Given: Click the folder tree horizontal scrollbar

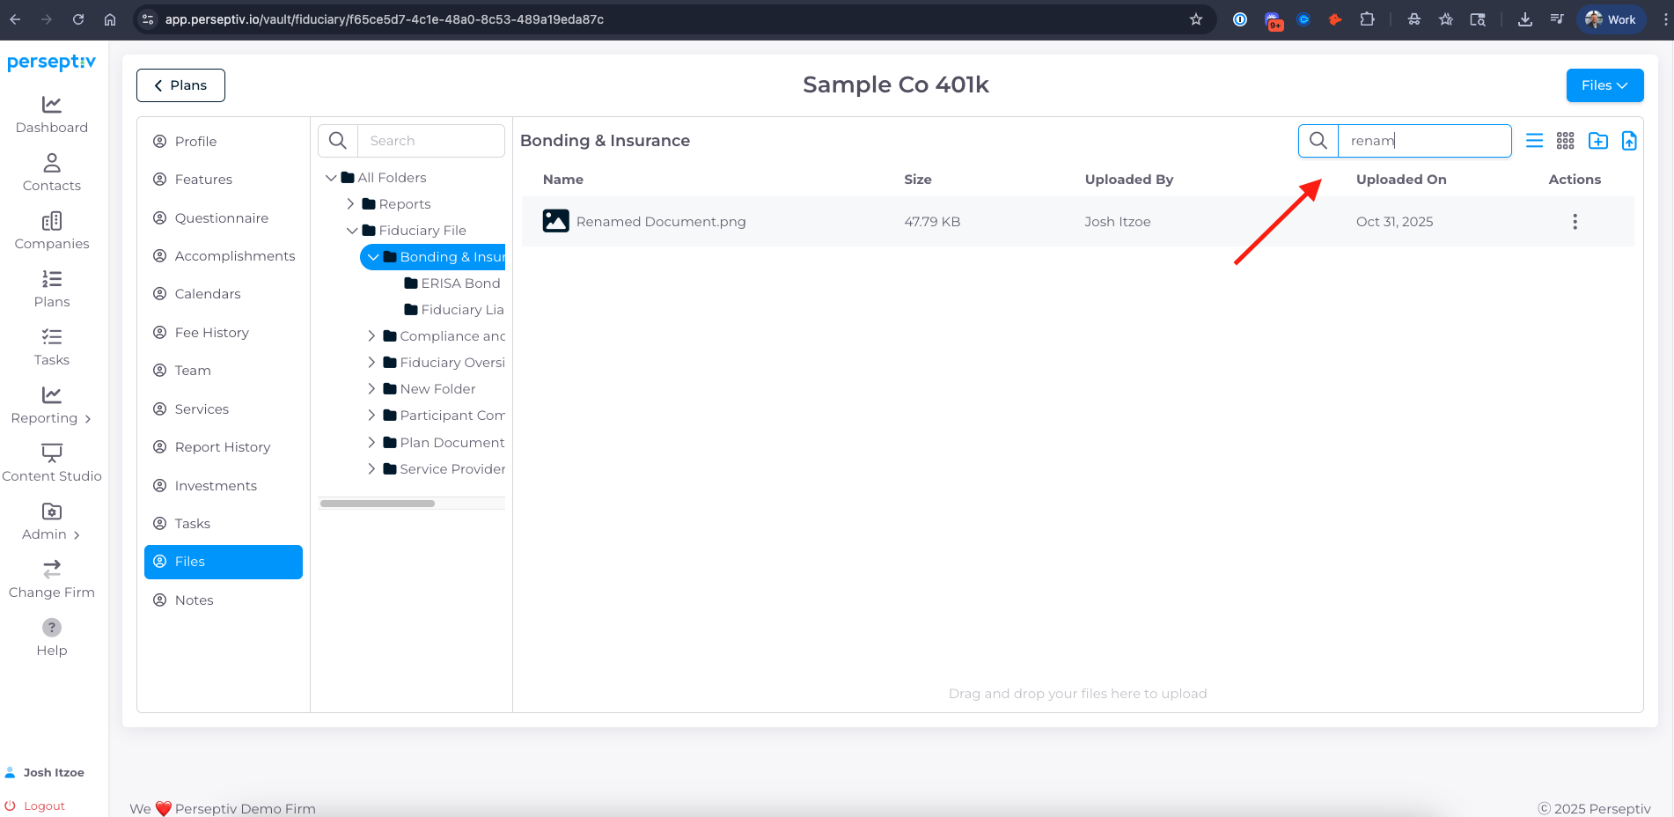Looking at the screenshot, I should click(378, 504).
